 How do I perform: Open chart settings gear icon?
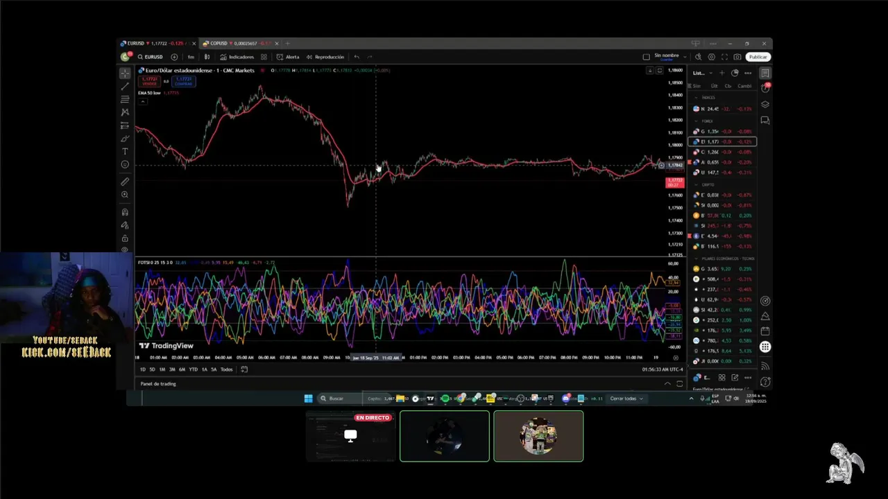(711, 57)
